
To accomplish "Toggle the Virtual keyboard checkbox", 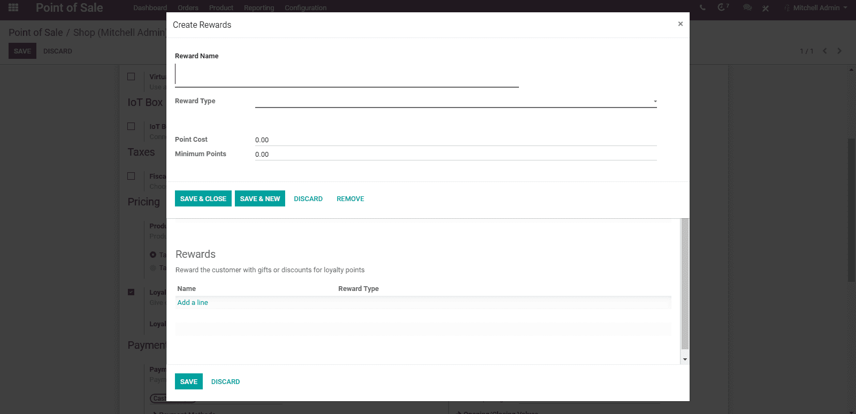I will click(x=131, y=76).
